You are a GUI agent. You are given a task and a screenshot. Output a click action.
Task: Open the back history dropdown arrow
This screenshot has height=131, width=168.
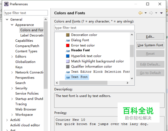point(145,13)
